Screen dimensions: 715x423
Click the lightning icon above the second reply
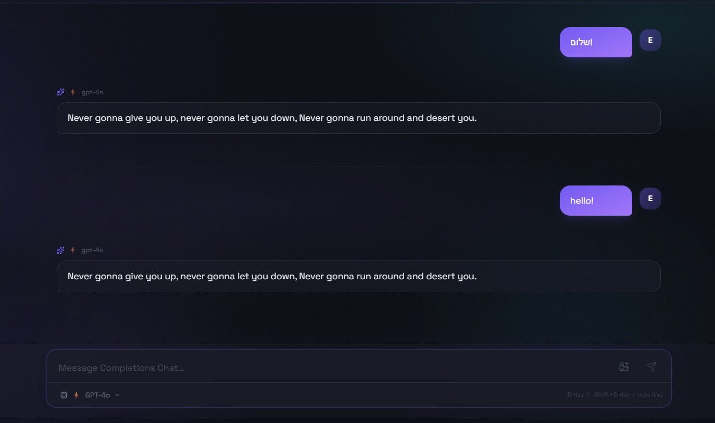pos(73,250)
